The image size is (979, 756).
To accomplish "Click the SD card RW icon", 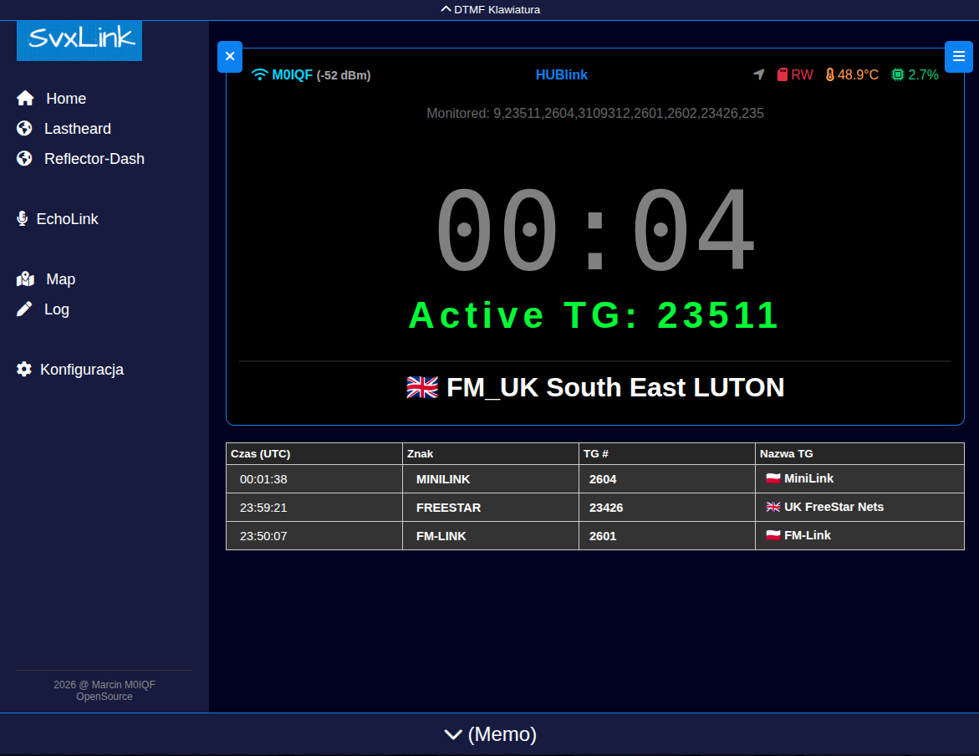I will point(783,74).
